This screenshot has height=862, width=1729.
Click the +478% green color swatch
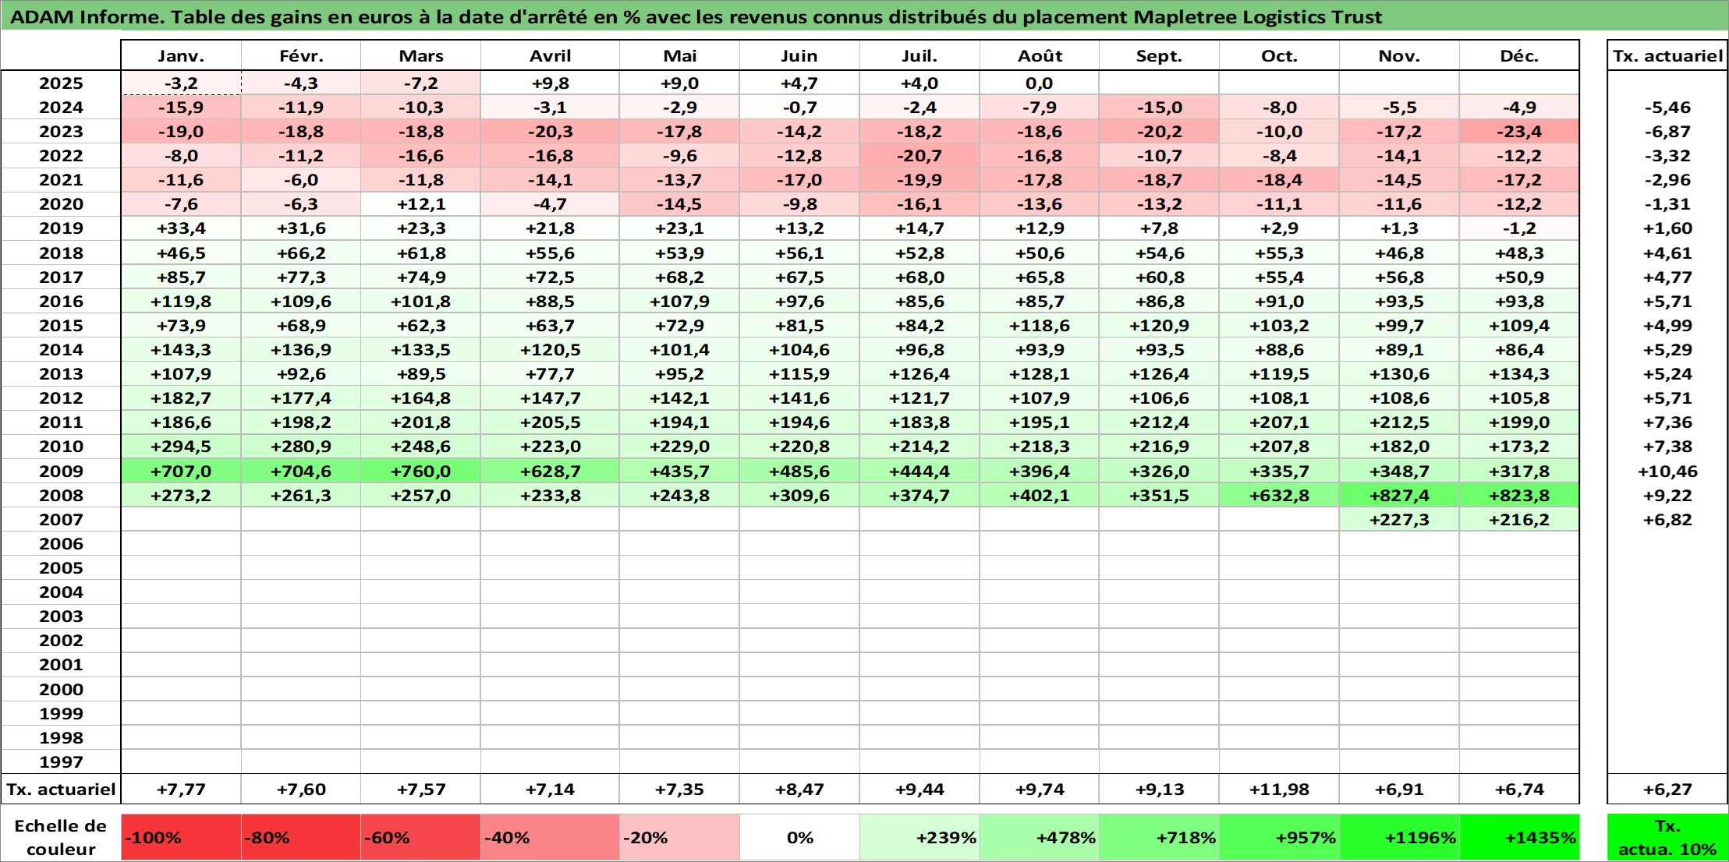pos(1040,837)
